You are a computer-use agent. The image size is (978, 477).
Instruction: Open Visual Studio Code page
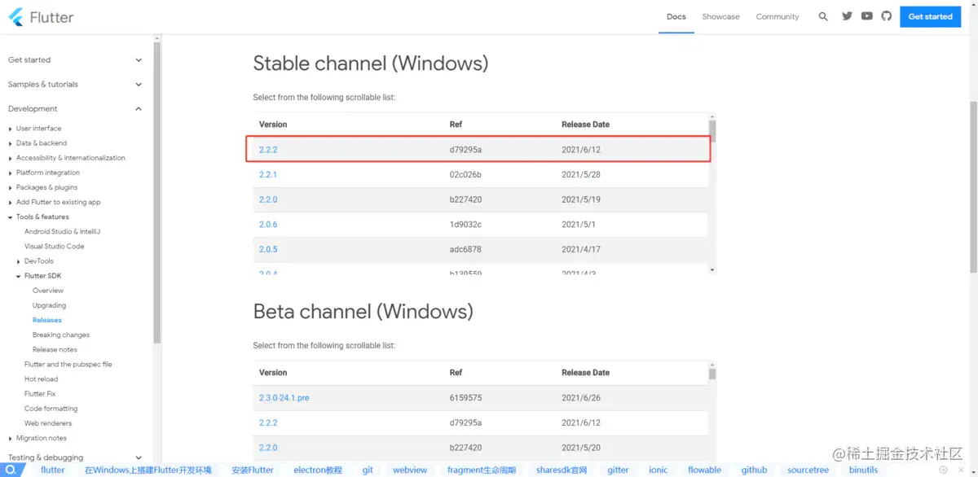click(x=54, y=247)
